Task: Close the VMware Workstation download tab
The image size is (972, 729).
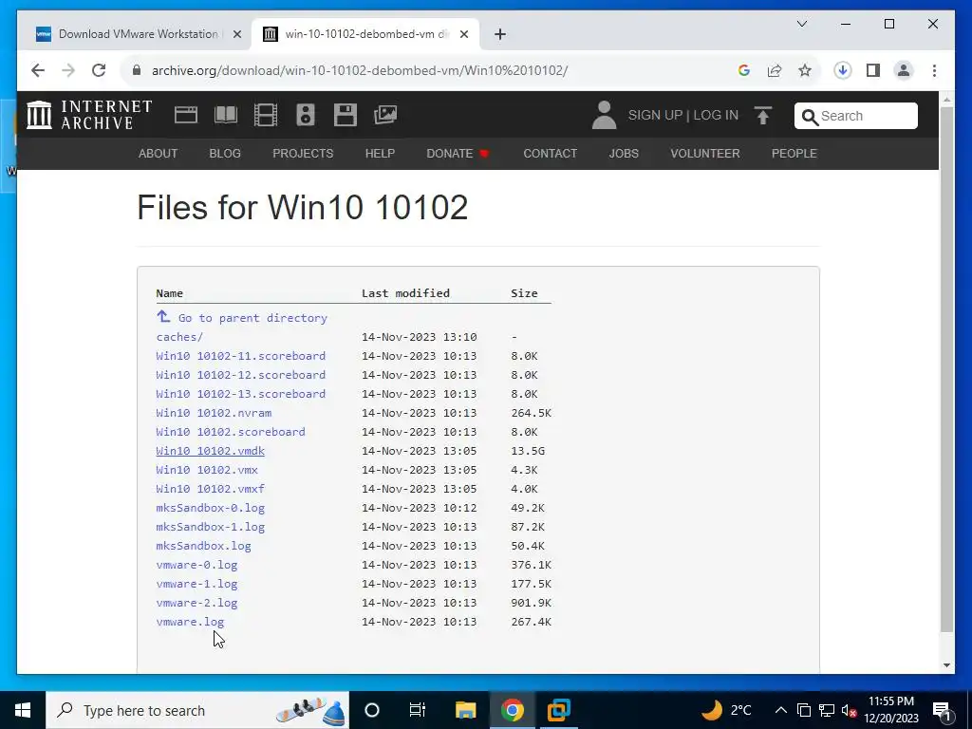Action: click(x=236, y=34)
